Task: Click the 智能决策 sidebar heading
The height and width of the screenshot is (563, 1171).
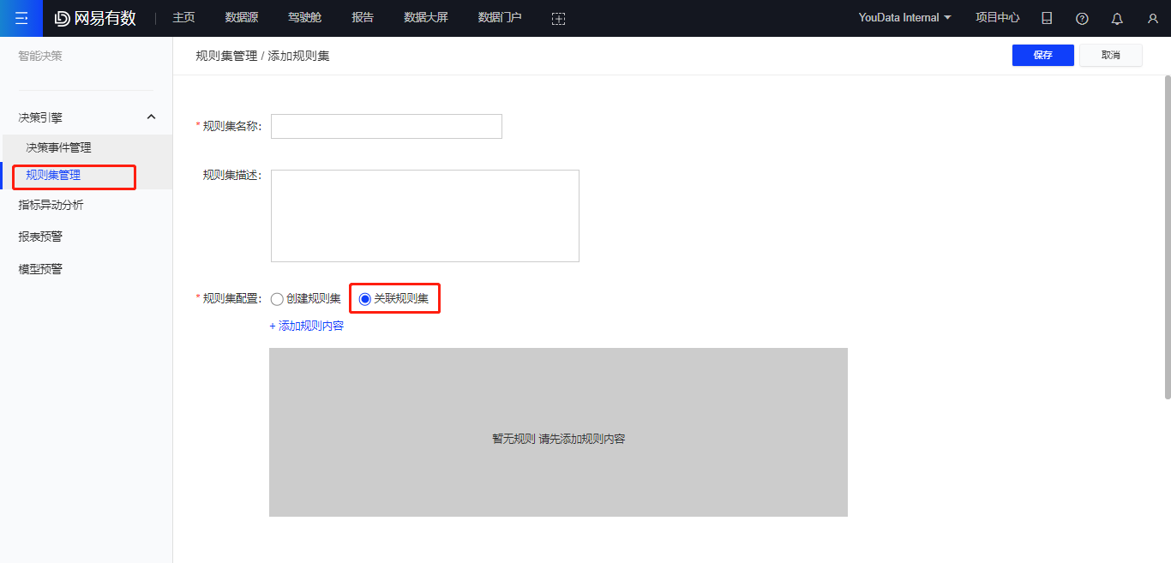Action: click(x=40, y=56)
